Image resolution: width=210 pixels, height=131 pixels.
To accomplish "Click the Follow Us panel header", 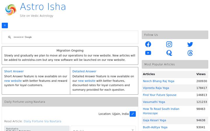I will pos(175,35).
